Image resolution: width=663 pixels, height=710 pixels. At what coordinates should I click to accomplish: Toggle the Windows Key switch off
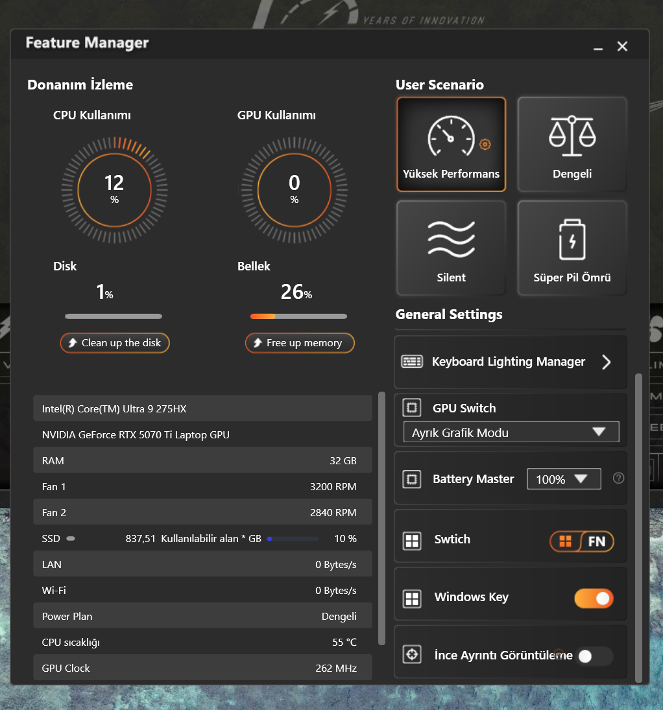pyautogui.click(x=594, y=598)
